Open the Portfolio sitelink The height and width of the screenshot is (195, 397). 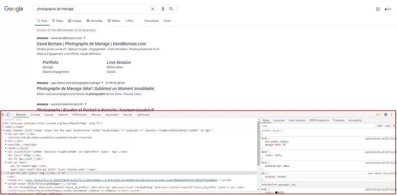pyautogui.click(x=51, y=62)
